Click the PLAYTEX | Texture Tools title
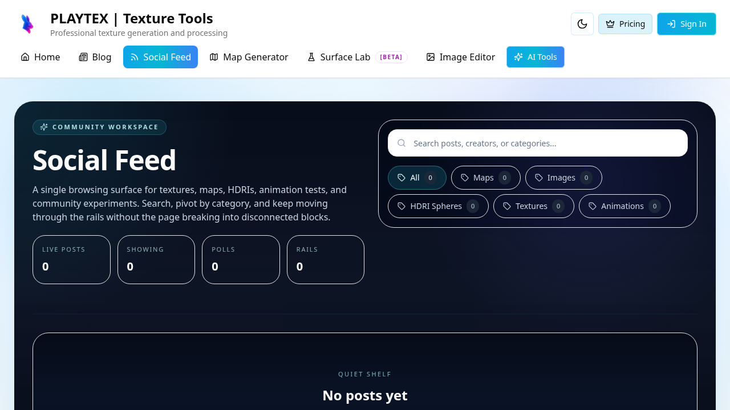Image resolution: width=730 pixels, height=410 pixels. tap(132, 18)
